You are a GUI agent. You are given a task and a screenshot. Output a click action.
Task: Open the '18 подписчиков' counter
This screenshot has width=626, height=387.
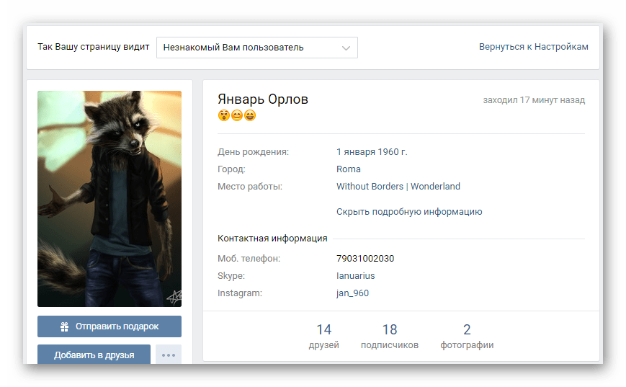click(390, 337)
